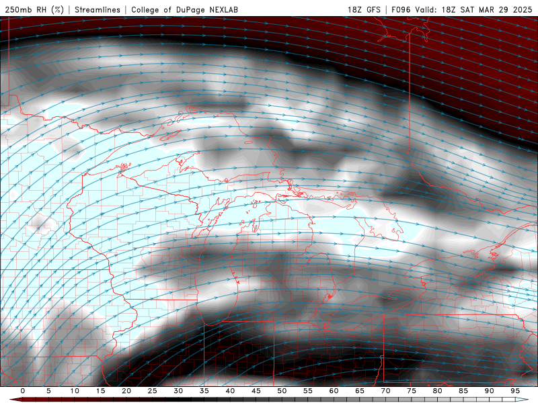
Task: Click the "75" colorbar scale label
Action: coord(412,391)
